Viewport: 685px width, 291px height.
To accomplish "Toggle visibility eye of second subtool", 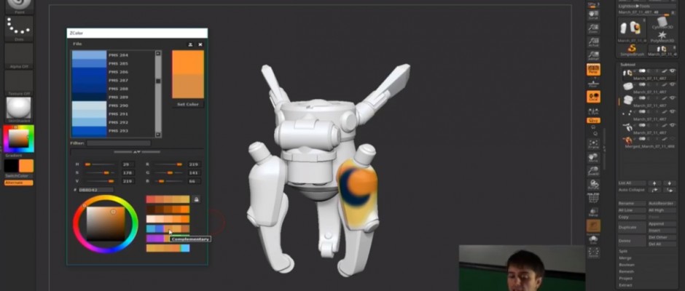I will (673, 85).
